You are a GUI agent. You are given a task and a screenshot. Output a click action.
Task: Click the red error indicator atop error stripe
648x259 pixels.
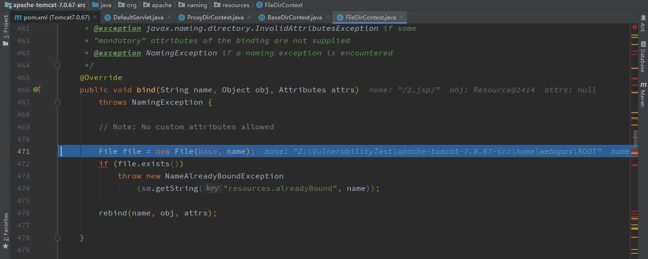[x=634, y=27]
